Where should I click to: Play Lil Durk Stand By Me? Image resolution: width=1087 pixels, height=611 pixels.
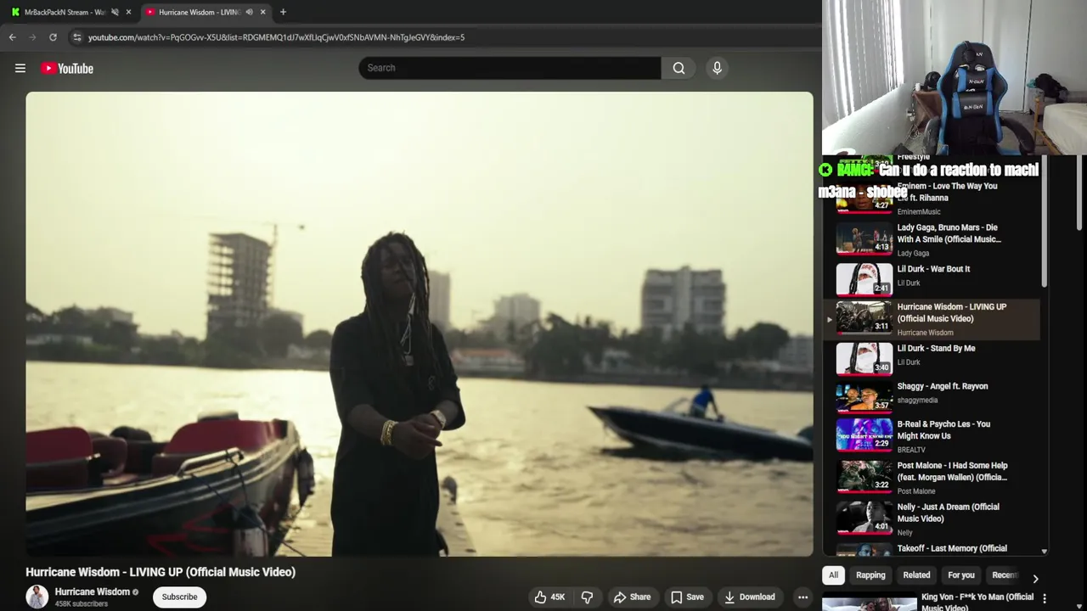tap(936, 348)
